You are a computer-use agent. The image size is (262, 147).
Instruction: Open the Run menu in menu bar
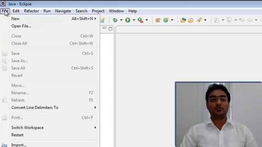(x=47, y=11)
